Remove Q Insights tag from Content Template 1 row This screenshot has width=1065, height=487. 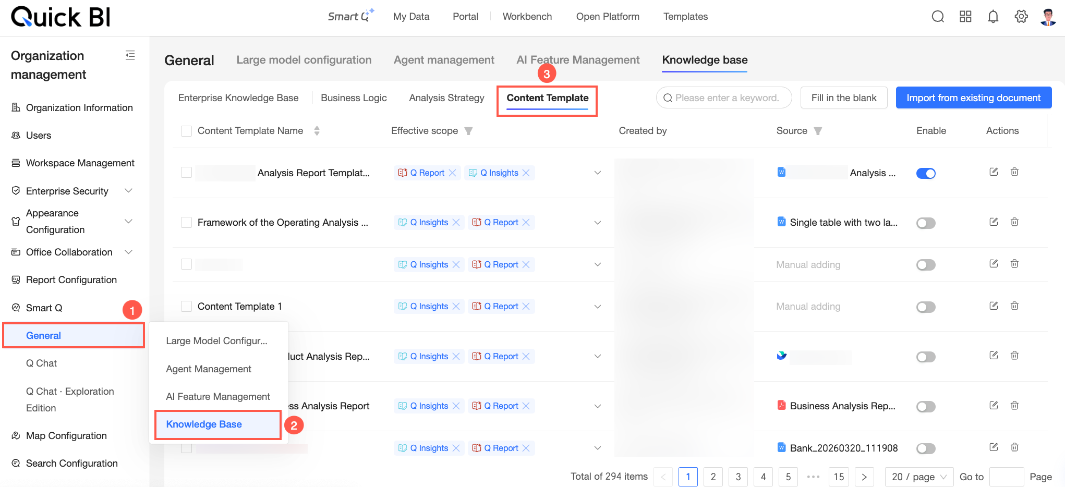tap(456, 307)
